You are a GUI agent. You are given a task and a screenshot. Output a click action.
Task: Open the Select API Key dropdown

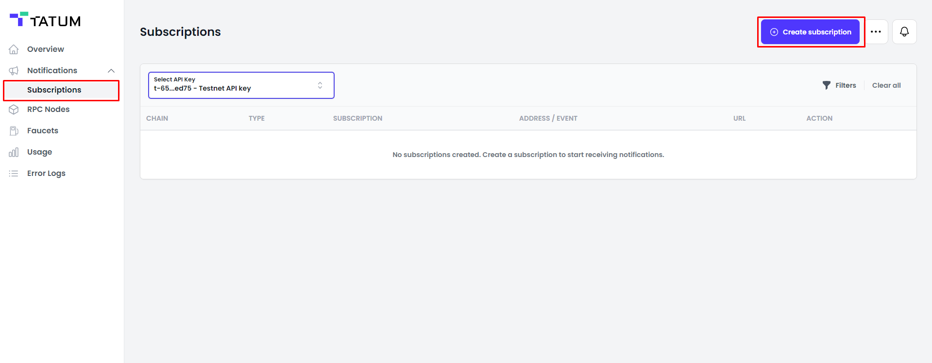click(x=233, y=85)
